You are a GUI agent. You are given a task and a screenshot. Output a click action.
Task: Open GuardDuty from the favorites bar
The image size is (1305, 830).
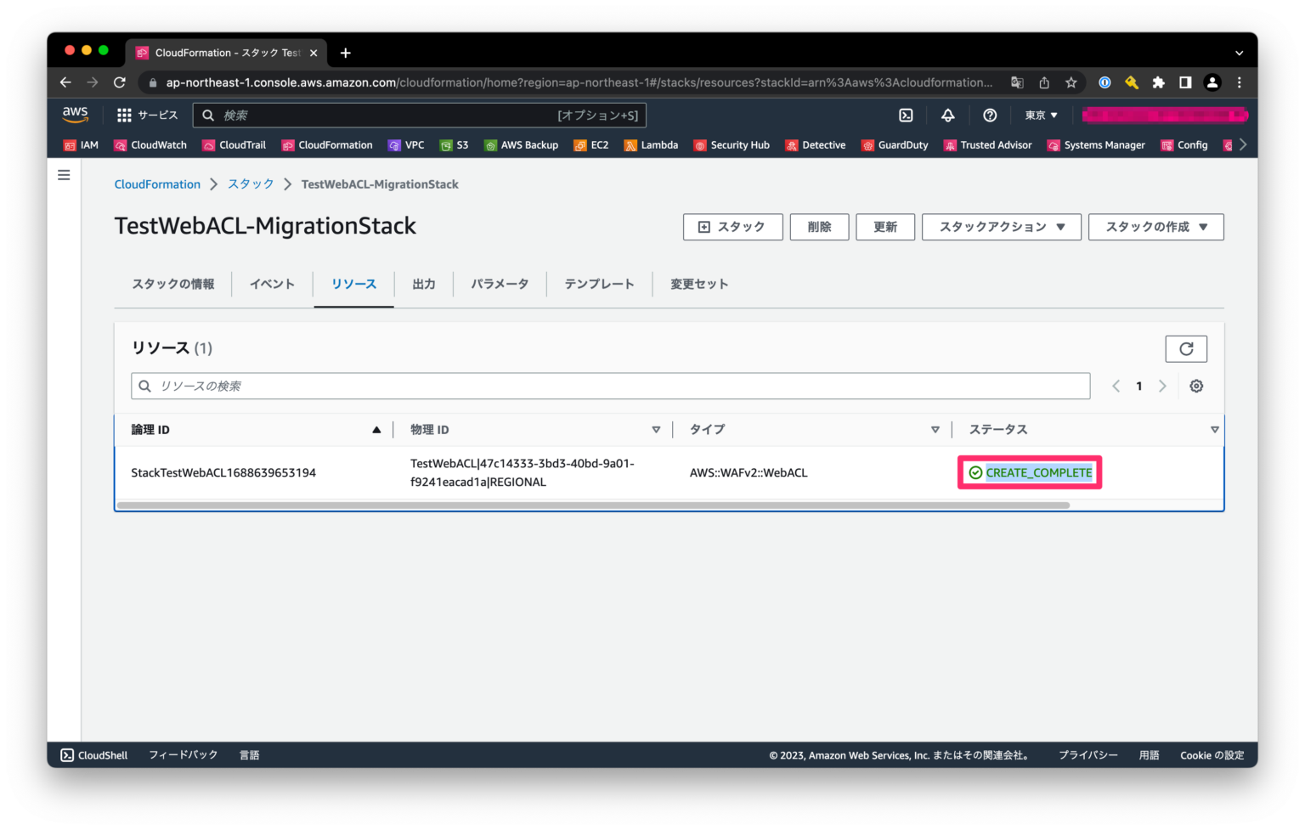coord(895,144)
